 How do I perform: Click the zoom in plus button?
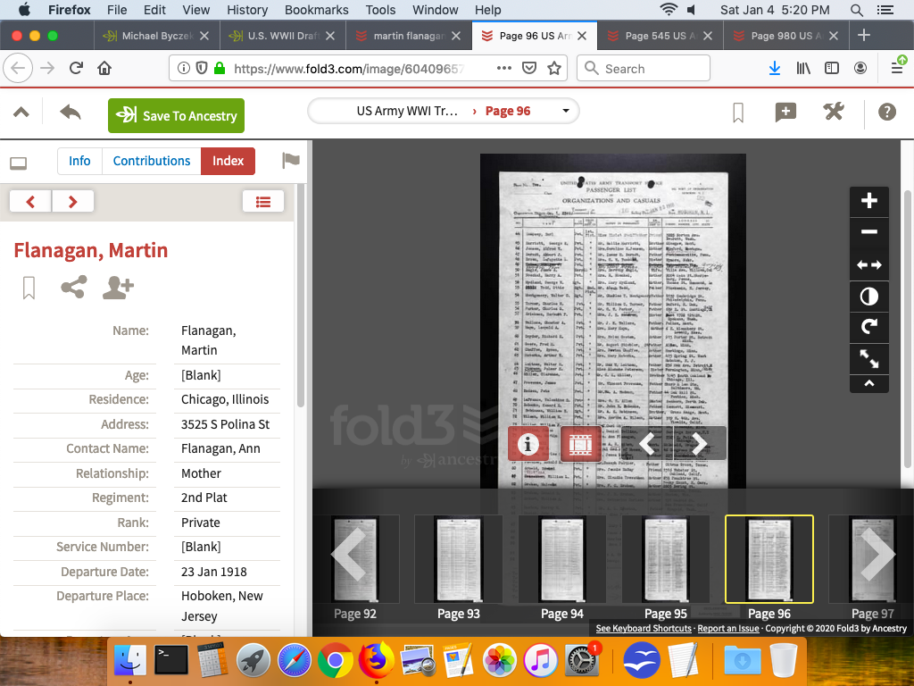coord(868,201)
